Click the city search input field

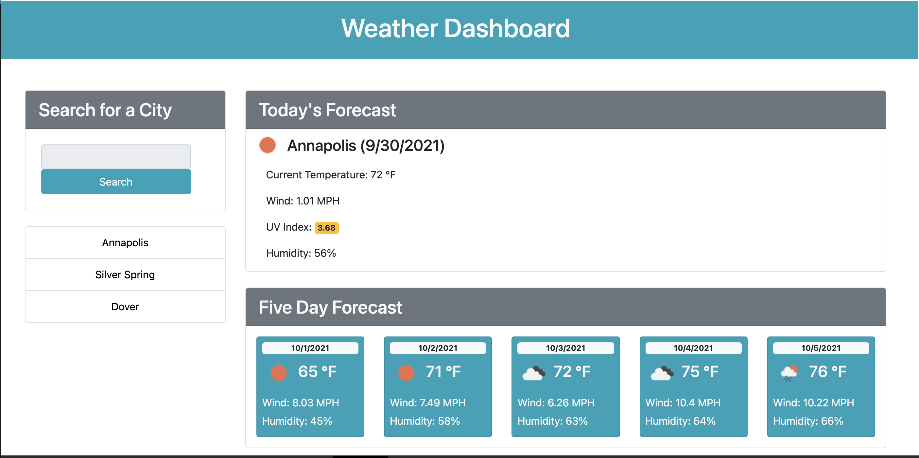pyautogui.click(x=116, y=156)
